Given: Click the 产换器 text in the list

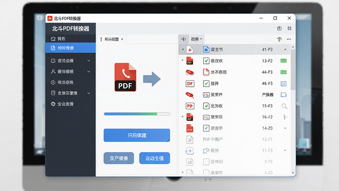Looking at the screenshot, I should click(x=267, y=95).
